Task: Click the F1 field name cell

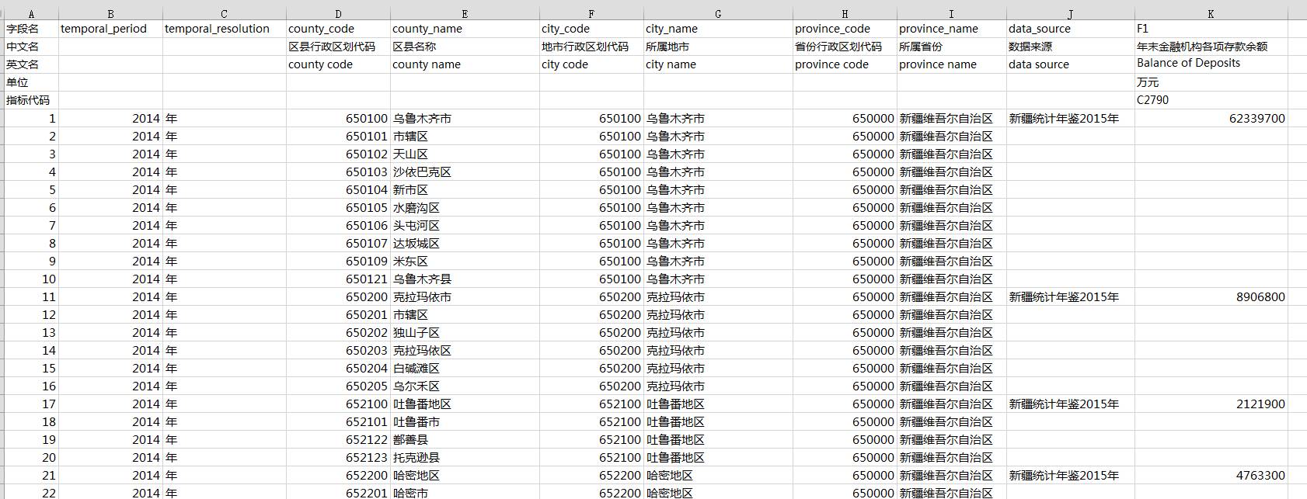Action: click(x=1211, y=29)
